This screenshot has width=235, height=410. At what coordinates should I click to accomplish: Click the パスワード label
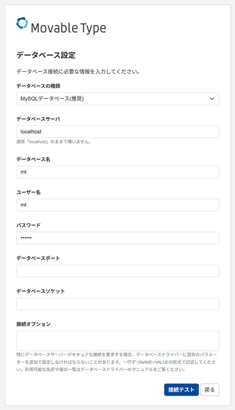click(28, 225)
